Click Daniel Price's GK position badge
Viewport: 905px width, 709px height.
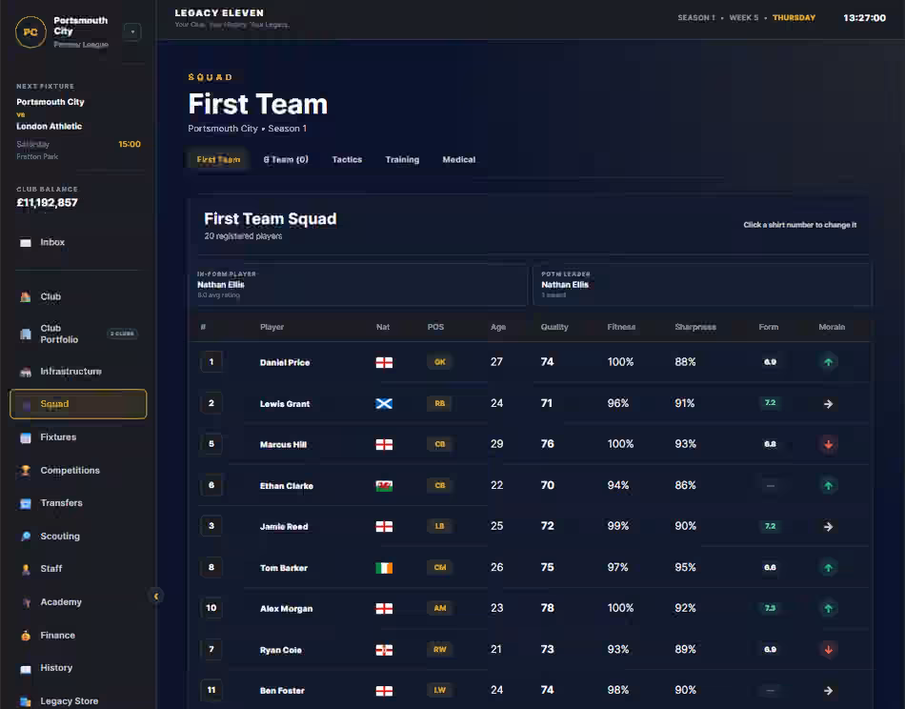440,362
